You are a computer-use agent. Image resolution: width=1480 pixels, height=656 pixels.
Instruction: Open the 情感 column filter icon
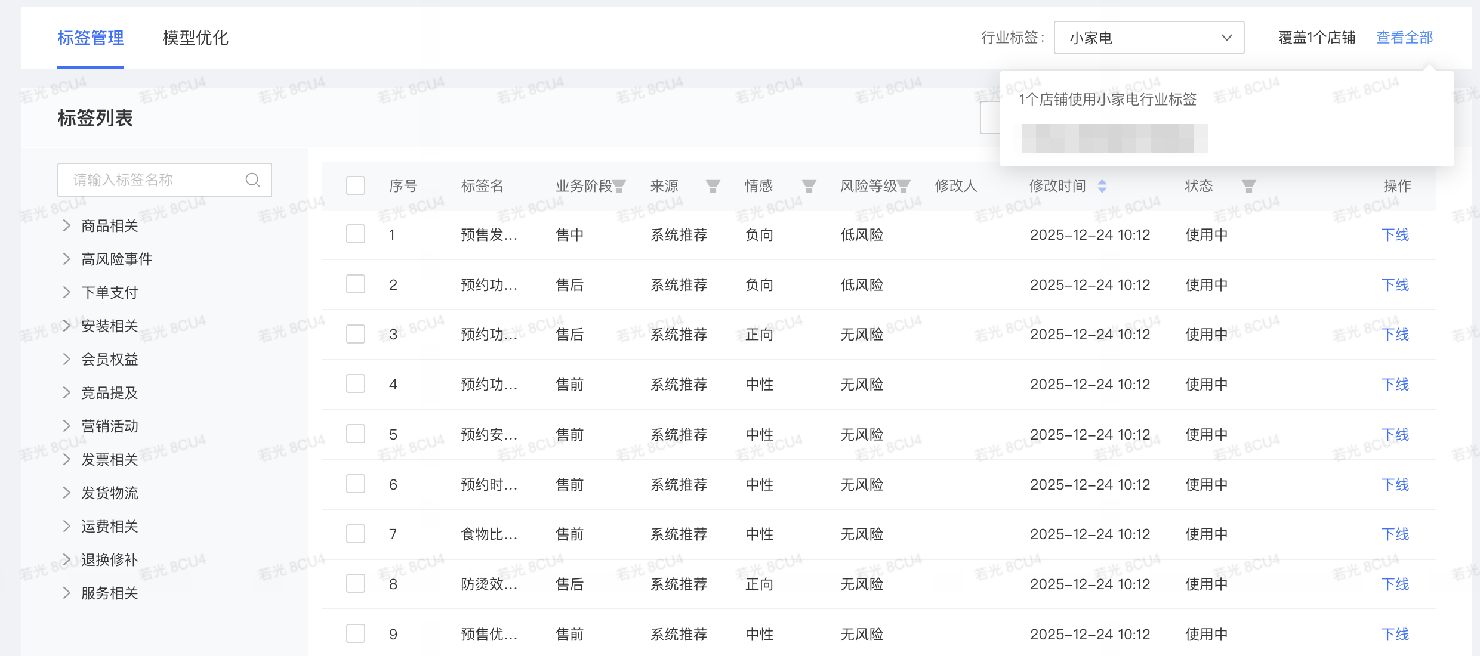point(809,187)
